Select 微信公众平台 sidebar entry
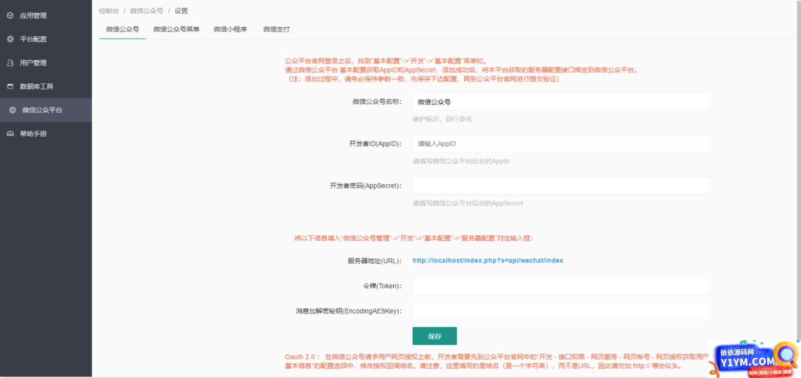The height and width of the screenshot is (378, 801). click(x=46, y=110)
